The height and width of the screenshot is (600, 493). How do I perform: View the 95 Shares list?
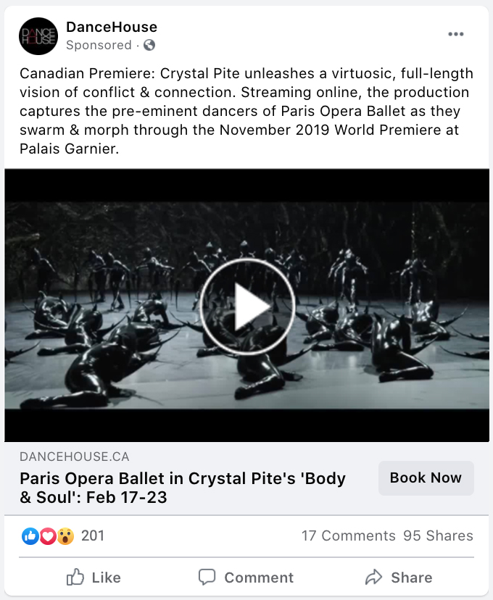pos(438,536)
